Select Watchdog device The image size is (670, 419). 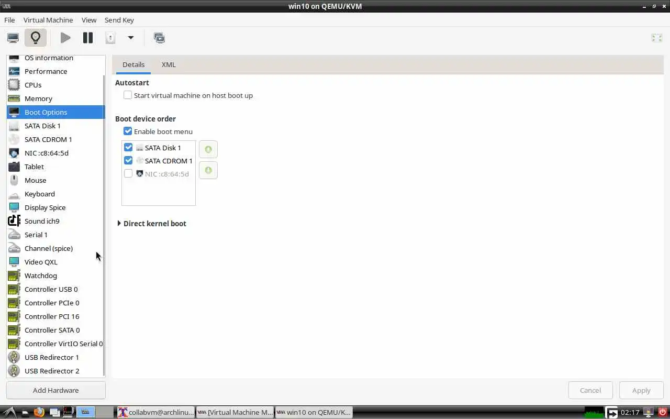[55, 275]
